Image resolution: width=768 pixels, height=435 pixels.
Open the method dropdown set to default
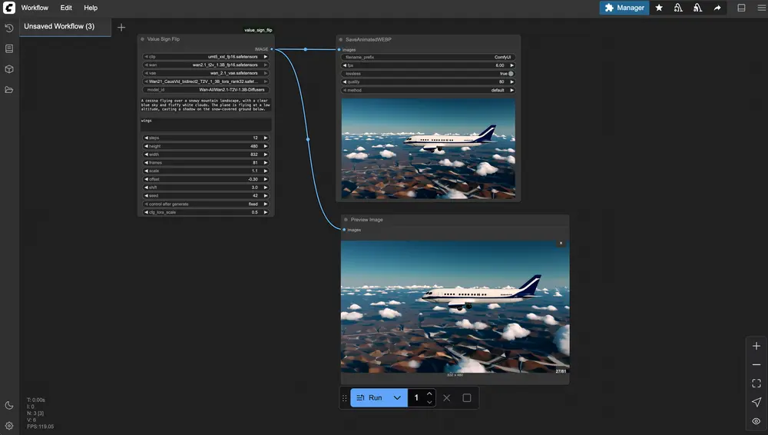(x=428, y=90)
